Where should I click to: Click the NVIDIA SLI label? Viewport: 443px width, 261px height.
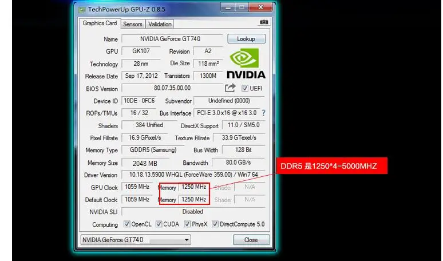104,212
